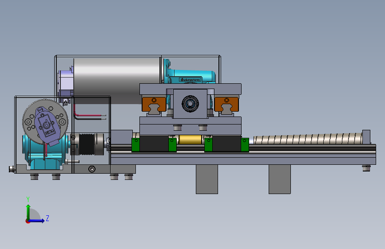Select the RE30 encoder label on the round flange
This screenshot has height=249, width=385.
49,132
